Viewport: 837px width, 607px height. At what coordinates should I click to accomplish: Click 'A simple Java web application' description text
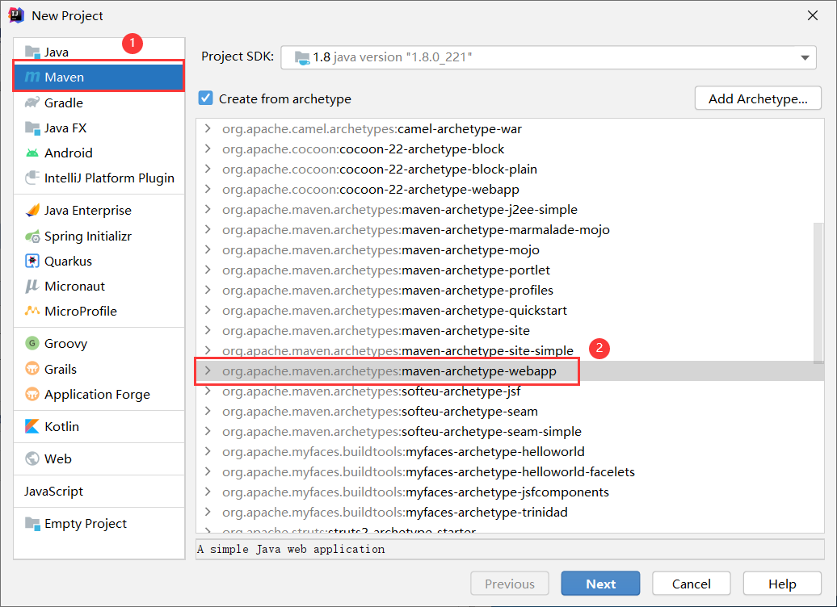291,550
